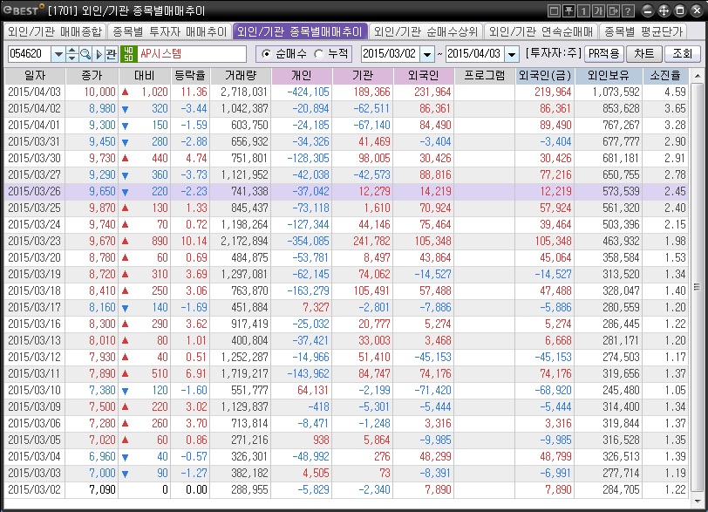Click the '관' watchlist button
The height and width of the screenshot is (512, 708).
111,54
